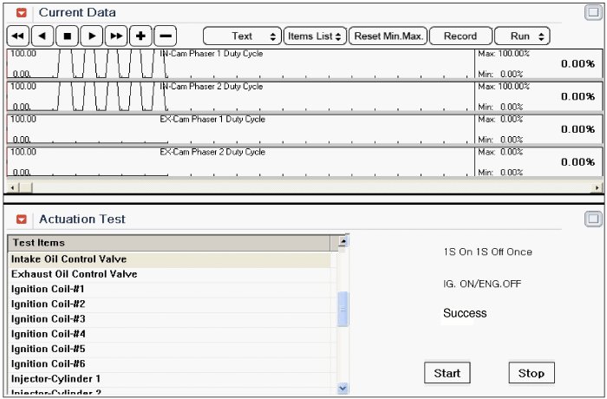
Task: Click the fast forward button
Action: [115, 36]
